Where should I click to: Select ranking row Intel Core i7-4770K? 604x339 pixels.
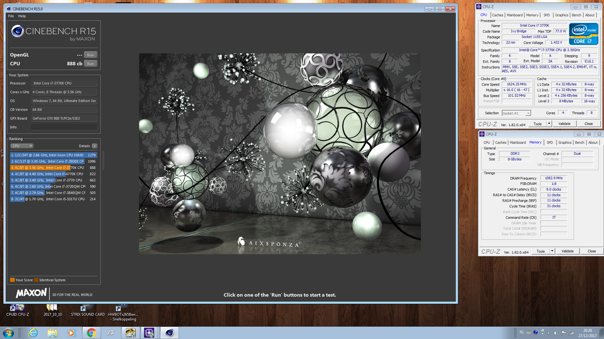coord(53,174)
